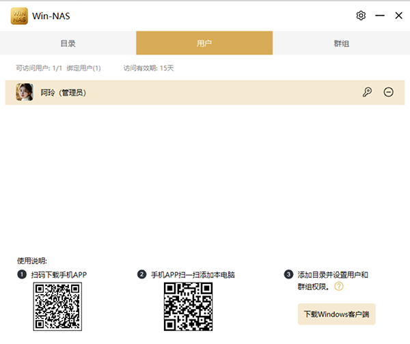Open settings via the gear icon
This screenshot has width=410, height=344.
pyautogui.click(x=361, y=16)
